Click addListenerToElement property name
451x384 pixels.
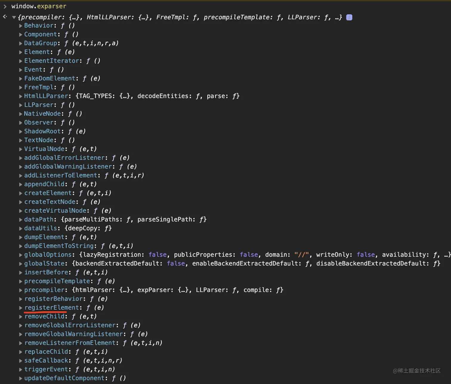(x=61, y=175)
